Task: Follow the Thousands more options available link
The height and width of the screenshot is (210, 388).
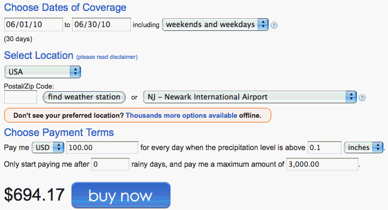Action: tap(181, 115)
